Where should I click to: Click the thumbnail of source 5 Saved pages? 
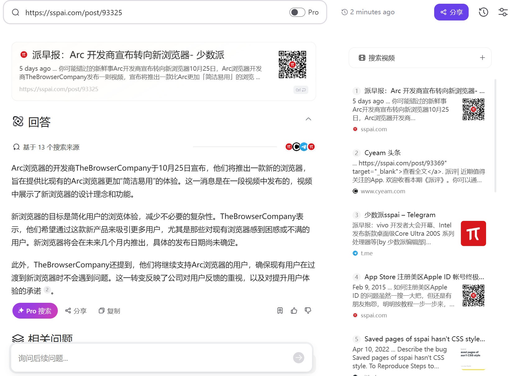point(473,357)
